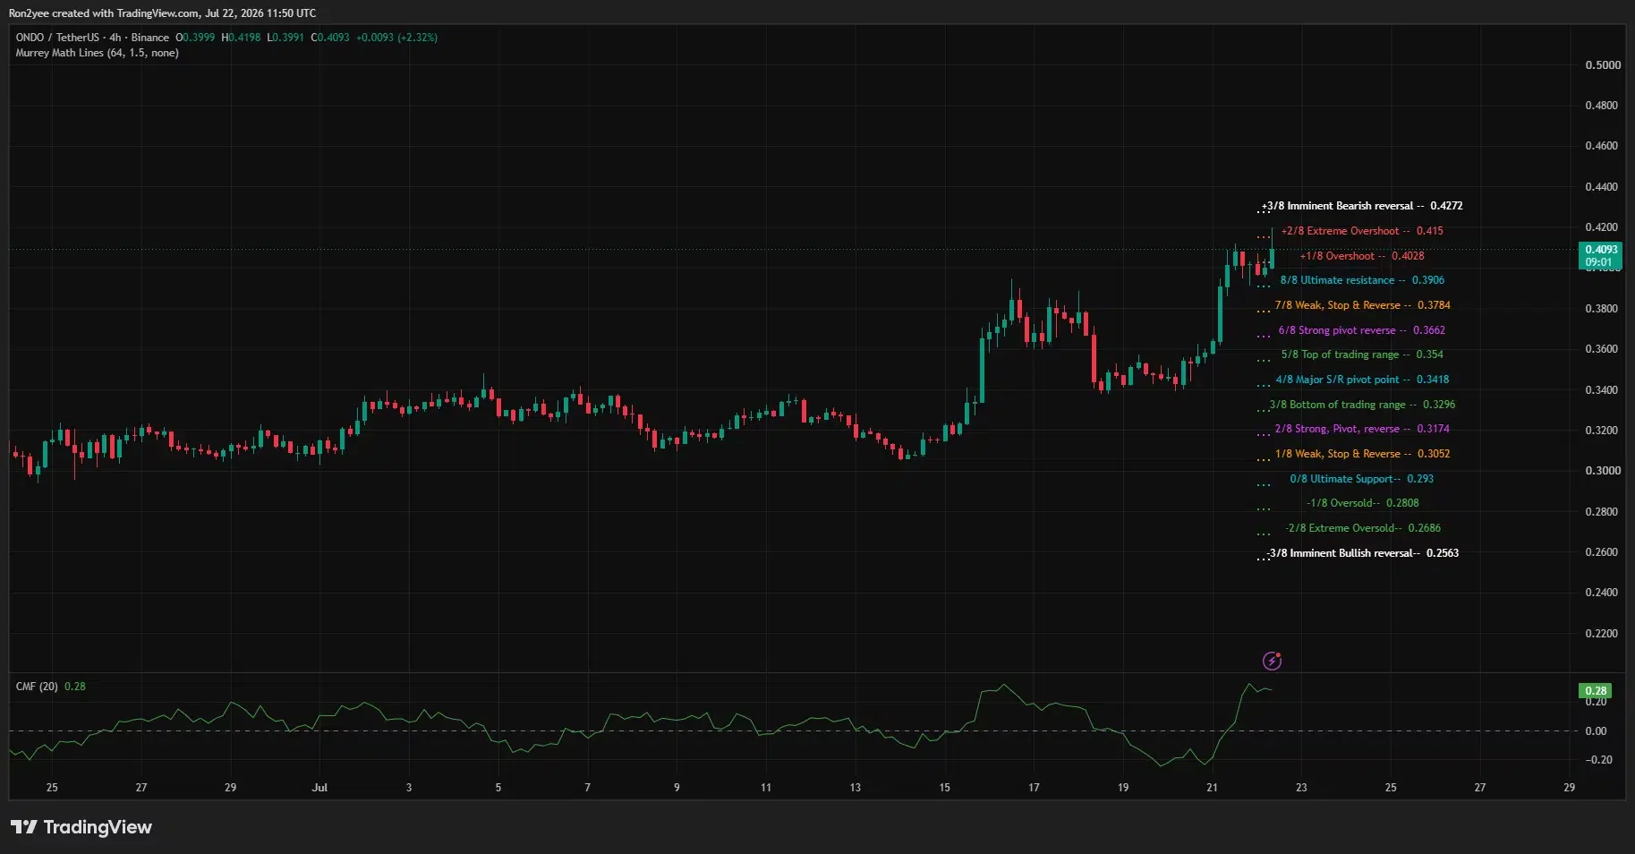Click the Murrey Math Lines indicator label

point(97,53)
